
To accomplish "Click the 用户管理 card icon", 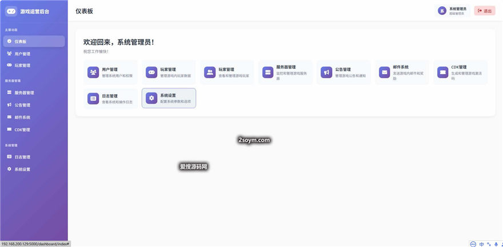I will pos(93,72).
